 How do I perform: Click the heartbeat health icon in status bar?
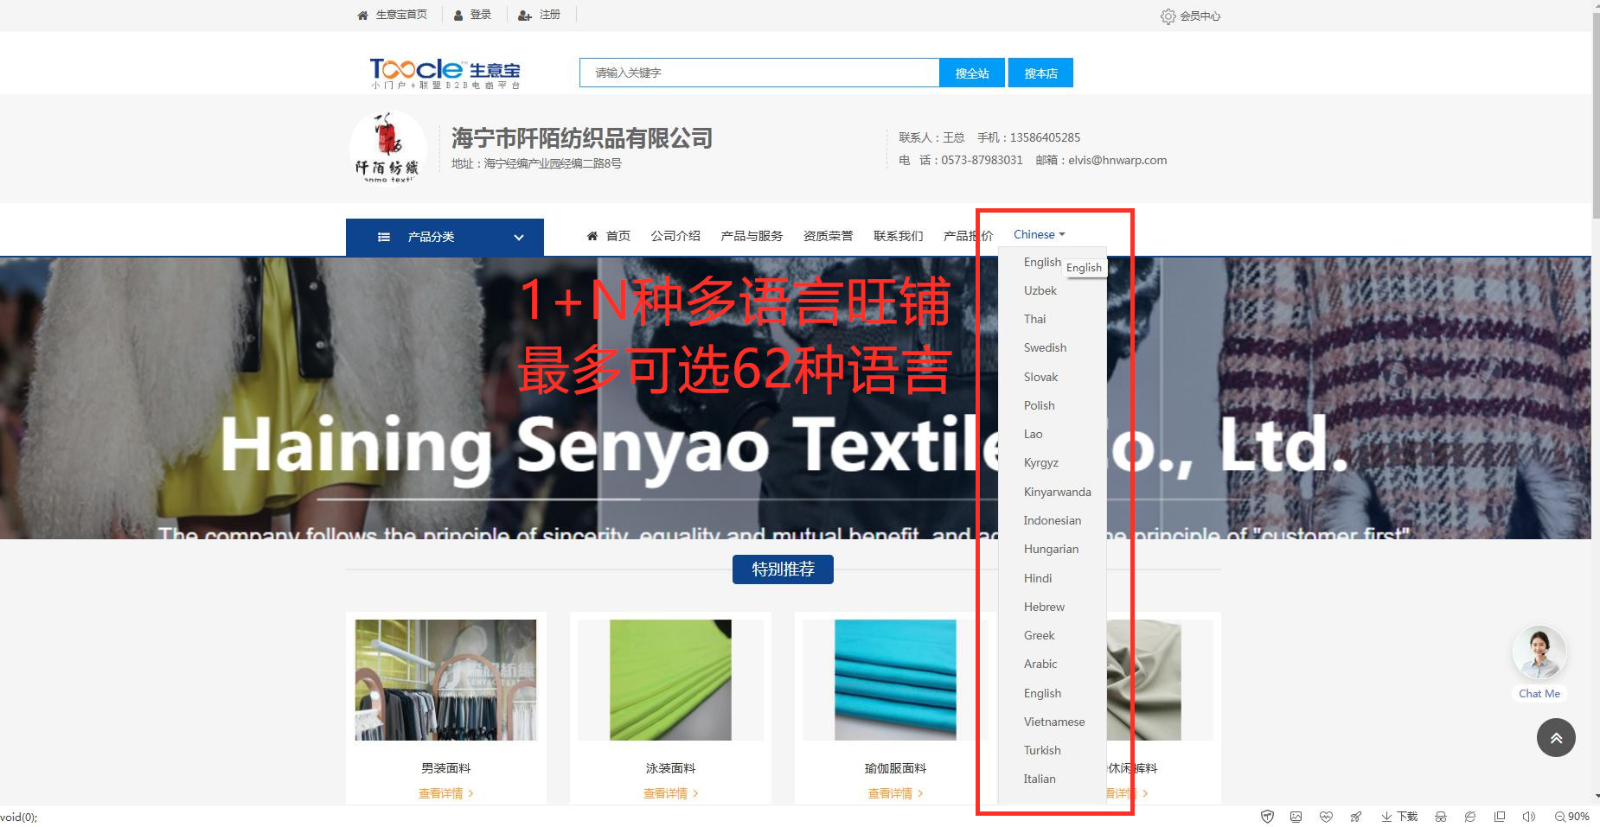[x=1326, y=817]
